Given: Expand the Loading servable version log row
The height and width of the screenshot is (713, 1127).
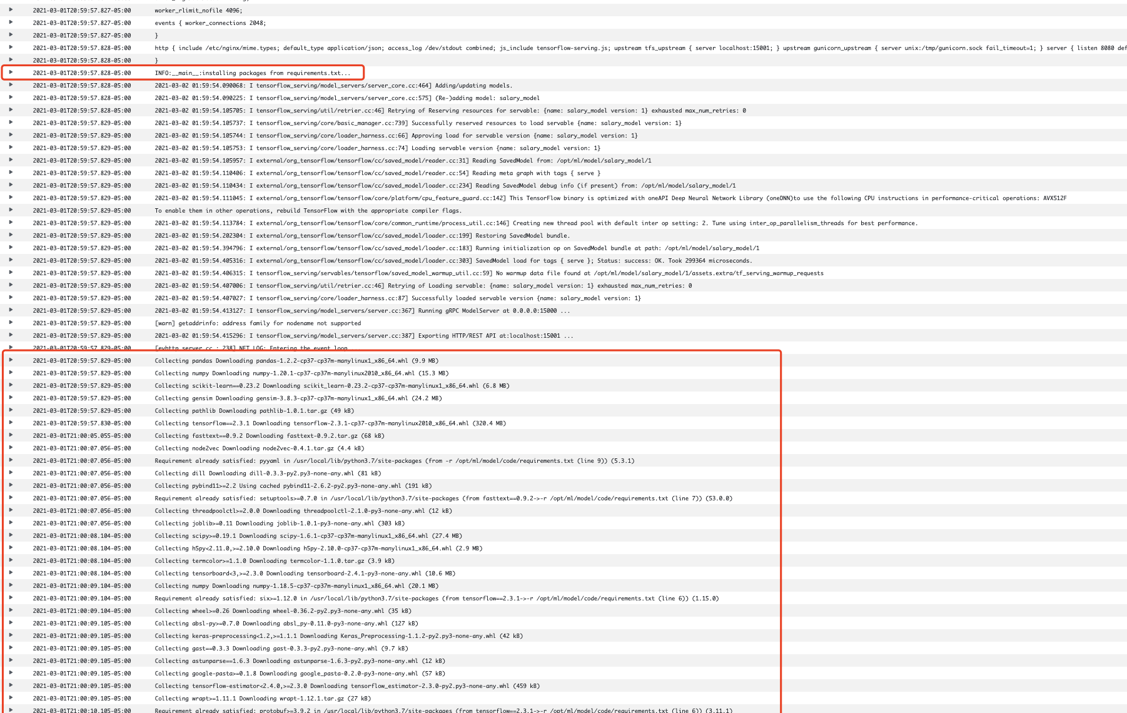Looking at the screenshot, I should pos(11,148).
